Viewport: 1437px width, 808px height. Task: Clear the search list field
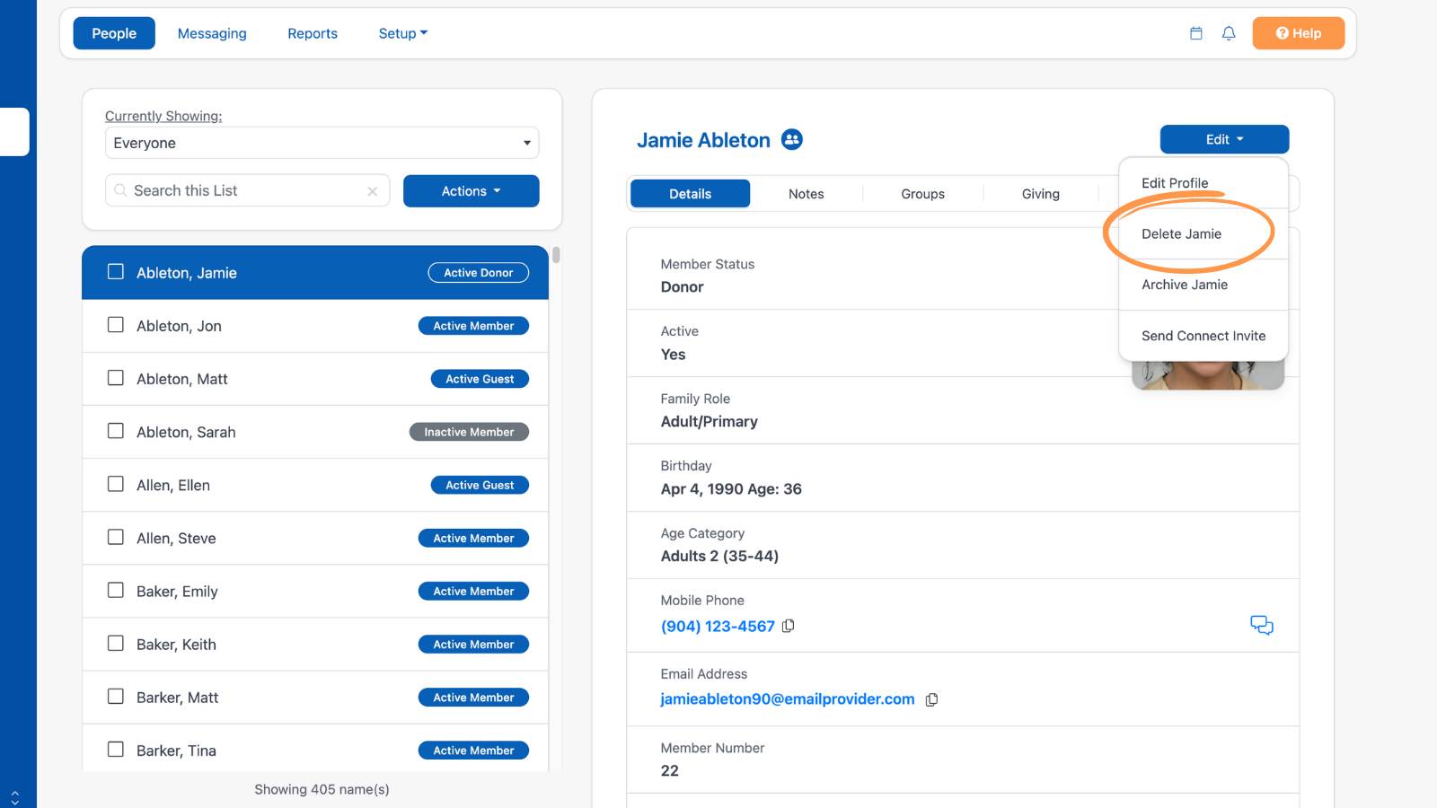(372, 191)
